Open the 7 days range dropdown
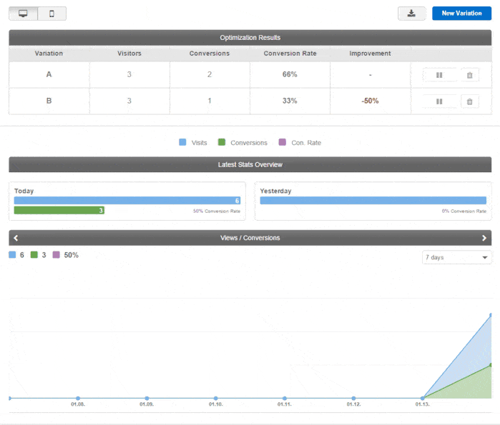This screenshot has height=425, width=500. (456, 257)
